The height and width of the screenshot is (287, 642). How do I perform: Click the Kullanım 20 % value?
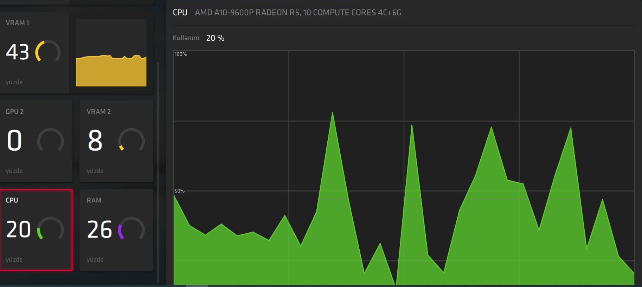pos(215,38)
